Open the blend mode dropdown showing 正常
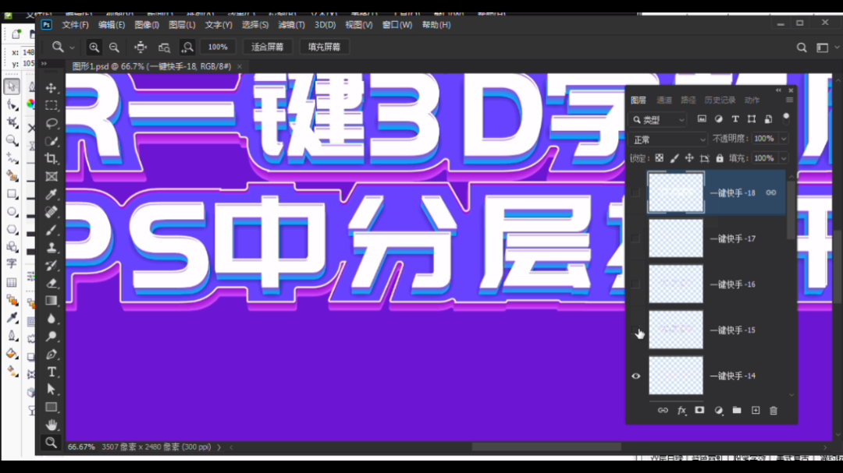This screenshot has width=843, height=473. click(x=667, y=138)
